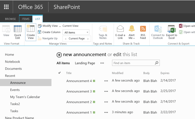Select the LIST ribbon tab
The height and width of the screenshot is (119, 195).
[37, 19]
